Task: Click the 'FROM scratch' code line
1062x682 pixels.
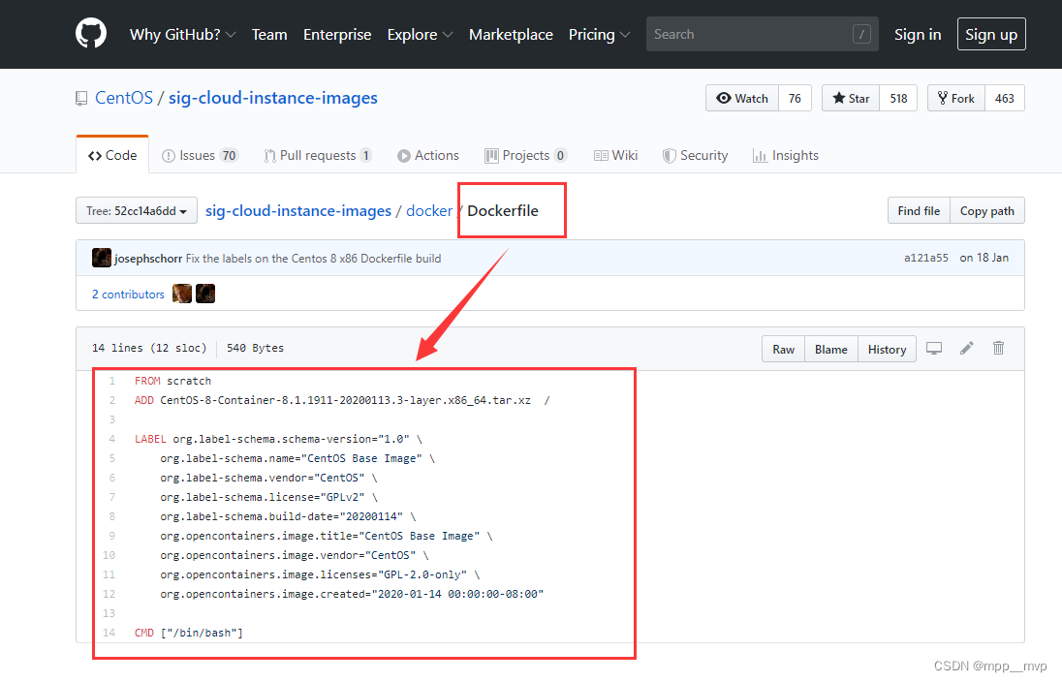Action: pos(172,381)
